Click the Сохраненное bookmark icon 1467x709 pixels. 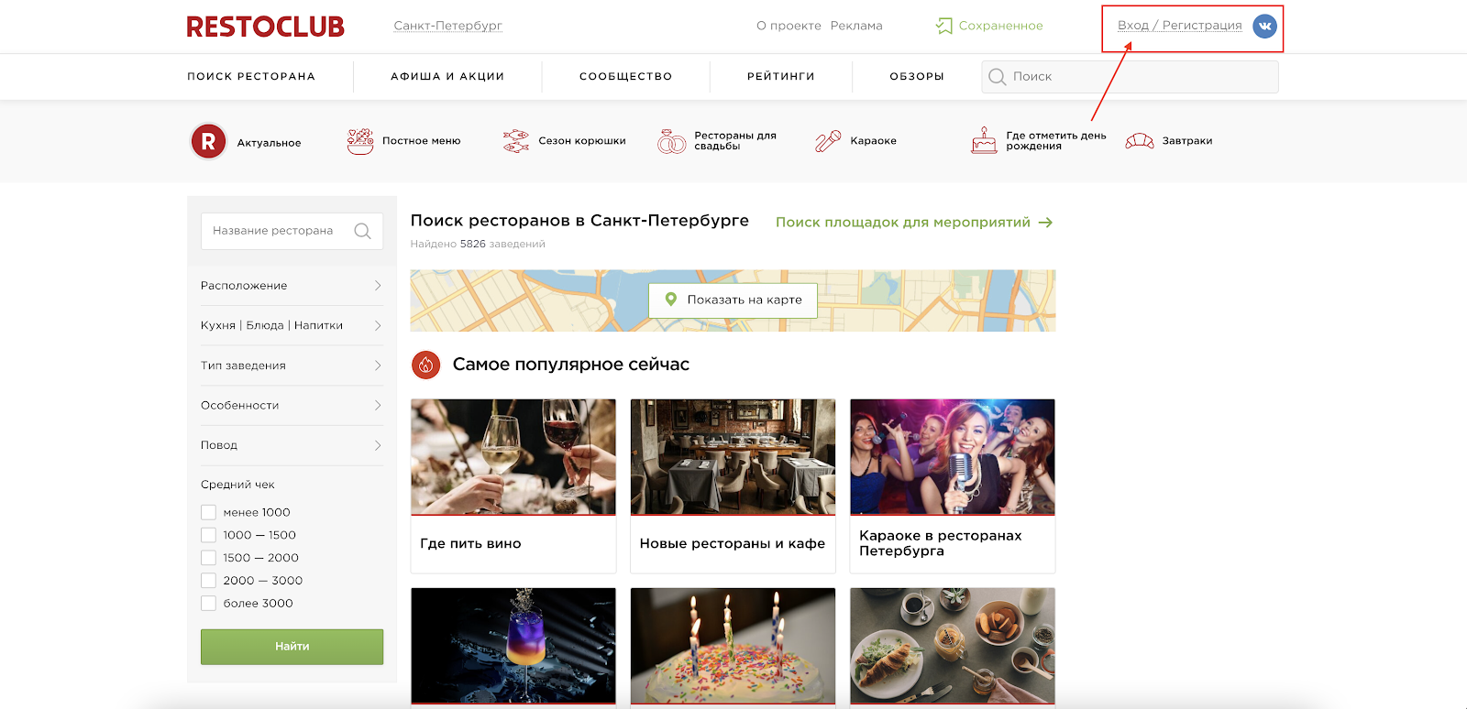pos(943,26)
